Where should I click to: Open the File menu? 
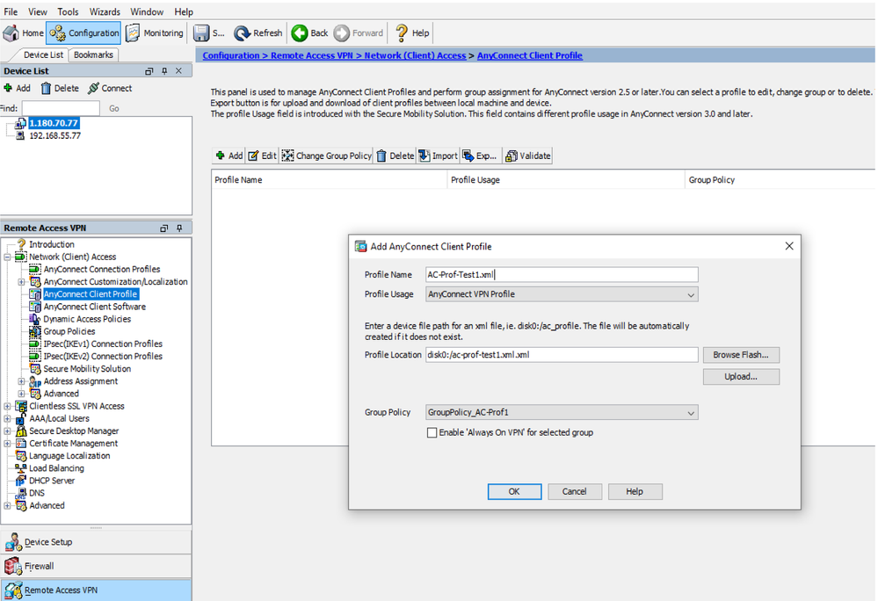pyautogui.click(x=11, y=11)
